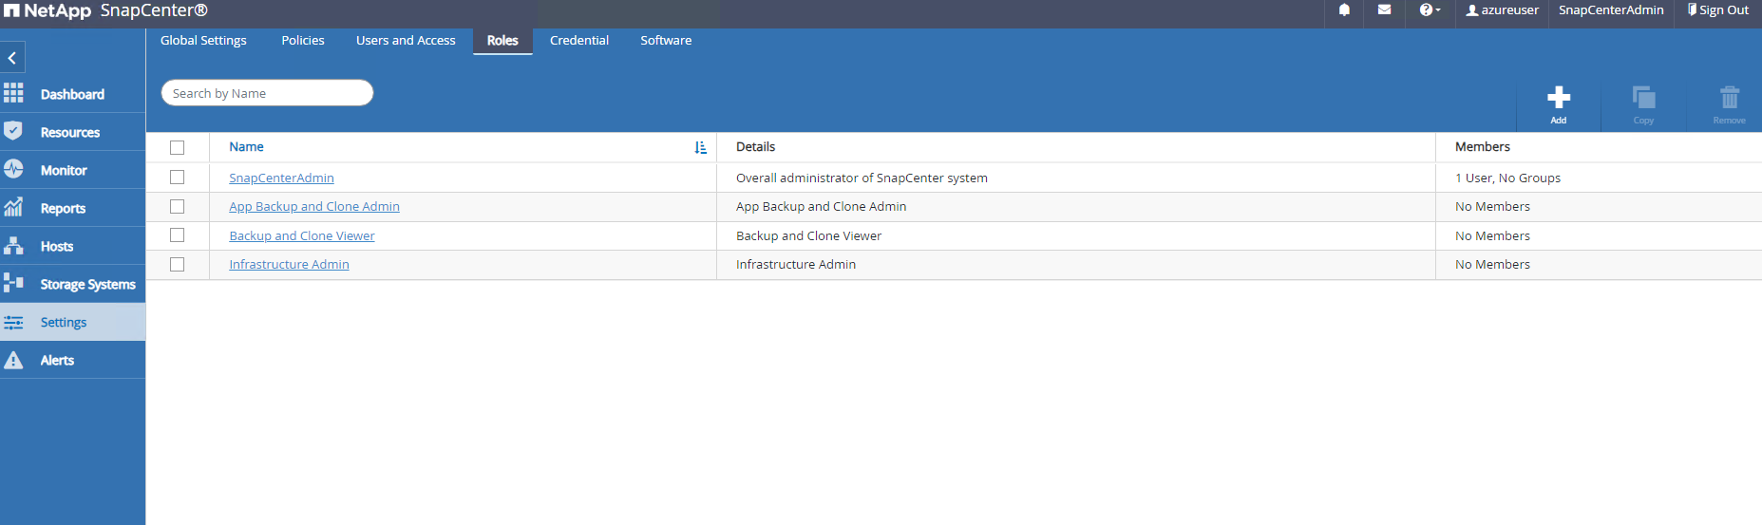The width and height of the screenshot is (1762, 525).
Task: Click the Dashboard grid icon in sidebar
Action: click(x=13, y=93)
